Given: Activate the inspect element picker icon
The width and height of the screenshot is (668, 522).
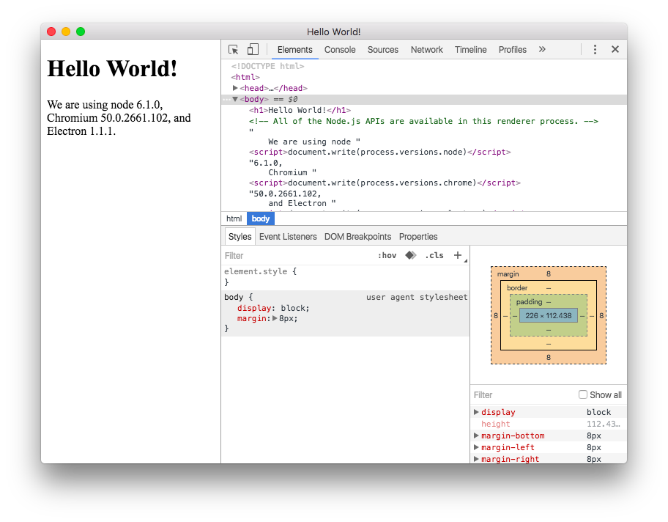Looking at the screenshot, I should pos(233,49).
